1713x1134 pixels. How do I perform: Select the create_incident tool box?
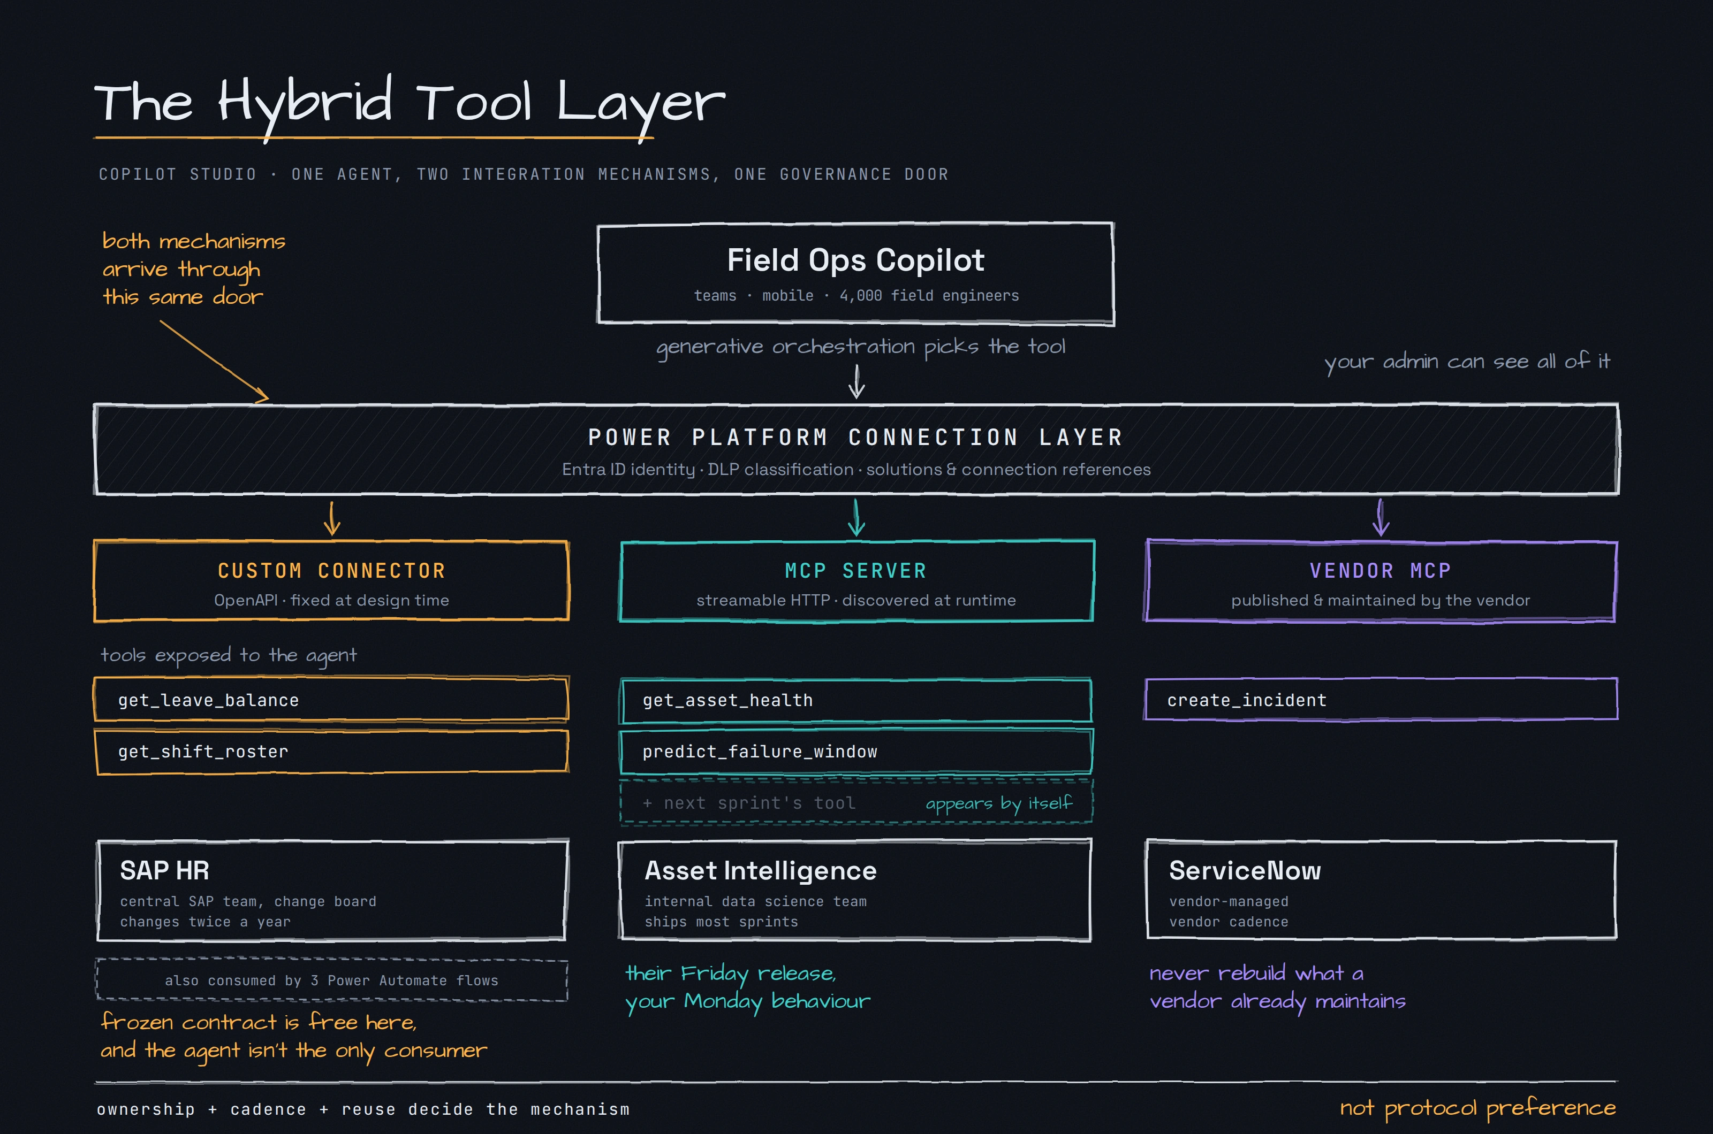(1380, 699)
